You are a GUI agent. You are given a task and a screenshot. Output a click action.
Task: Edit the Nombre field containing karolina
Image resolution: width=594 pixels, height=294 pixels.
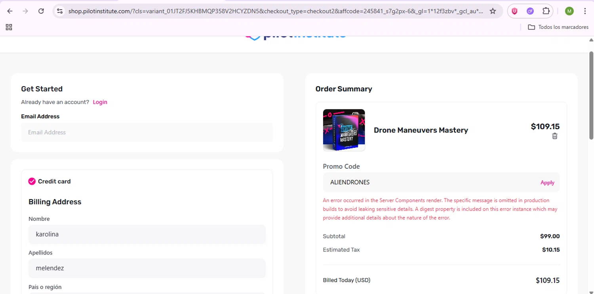tap(147, 234)
